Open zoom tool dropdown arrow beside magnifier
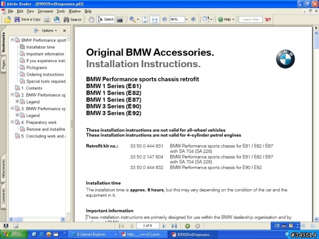The height and width of the screenshot is (239, 319). (x=138, y=19)
